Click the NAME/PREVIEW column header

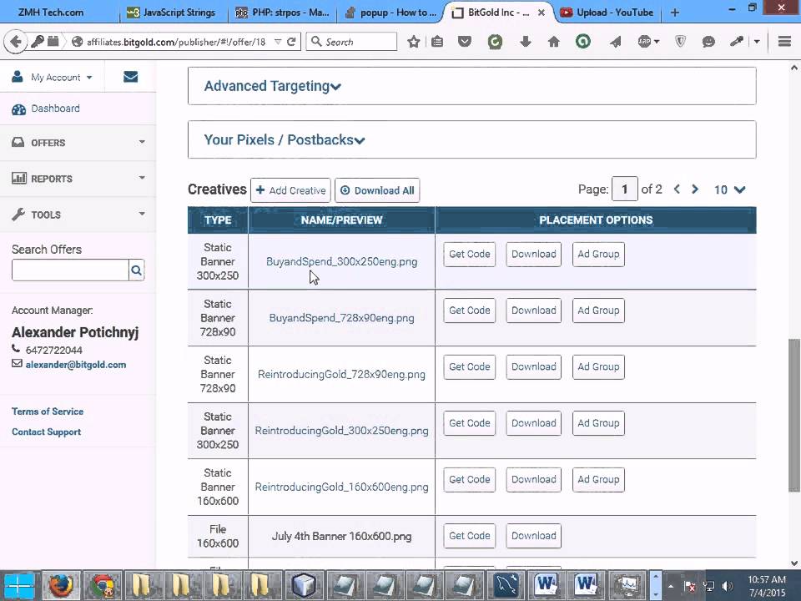pyautogui.click(x=342, y=220)
